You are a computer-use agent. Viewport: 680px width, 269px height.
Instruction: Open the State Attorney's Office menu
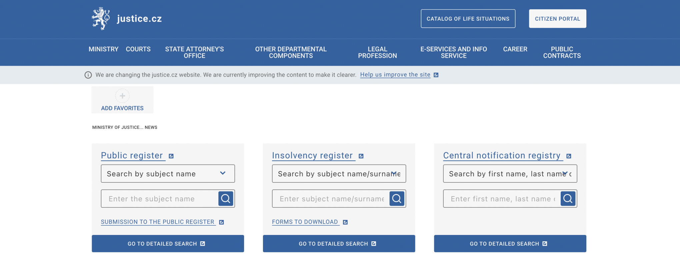coord(195,52)
